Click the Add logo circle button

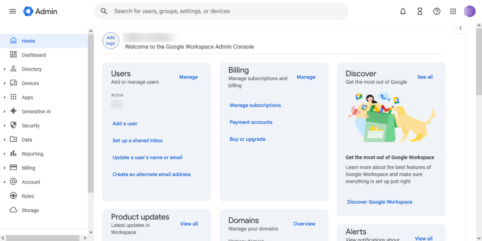[x=111, y=41]
